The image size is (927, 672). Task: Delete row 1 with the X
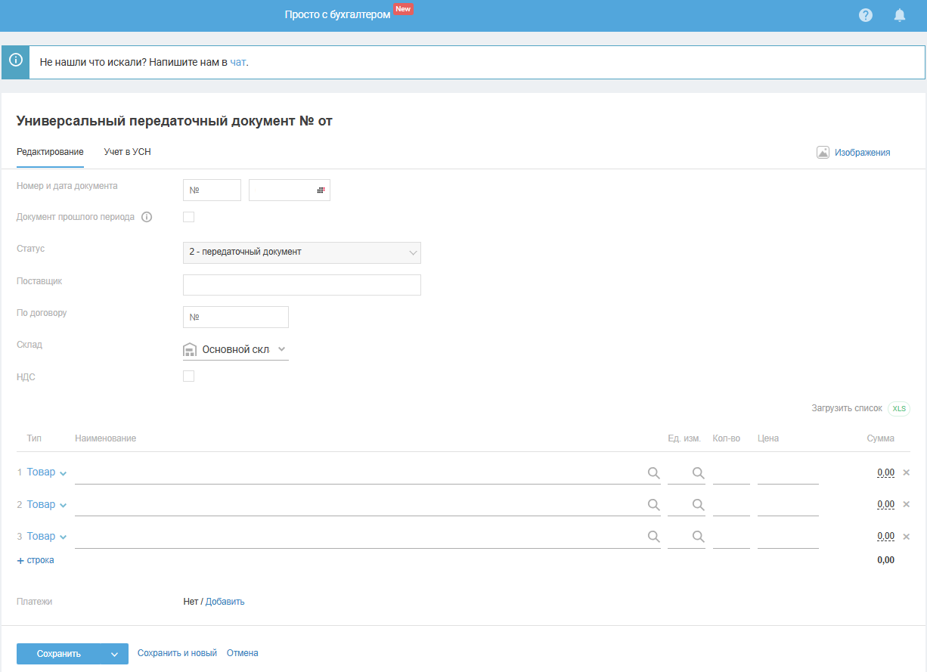(907, 472)
